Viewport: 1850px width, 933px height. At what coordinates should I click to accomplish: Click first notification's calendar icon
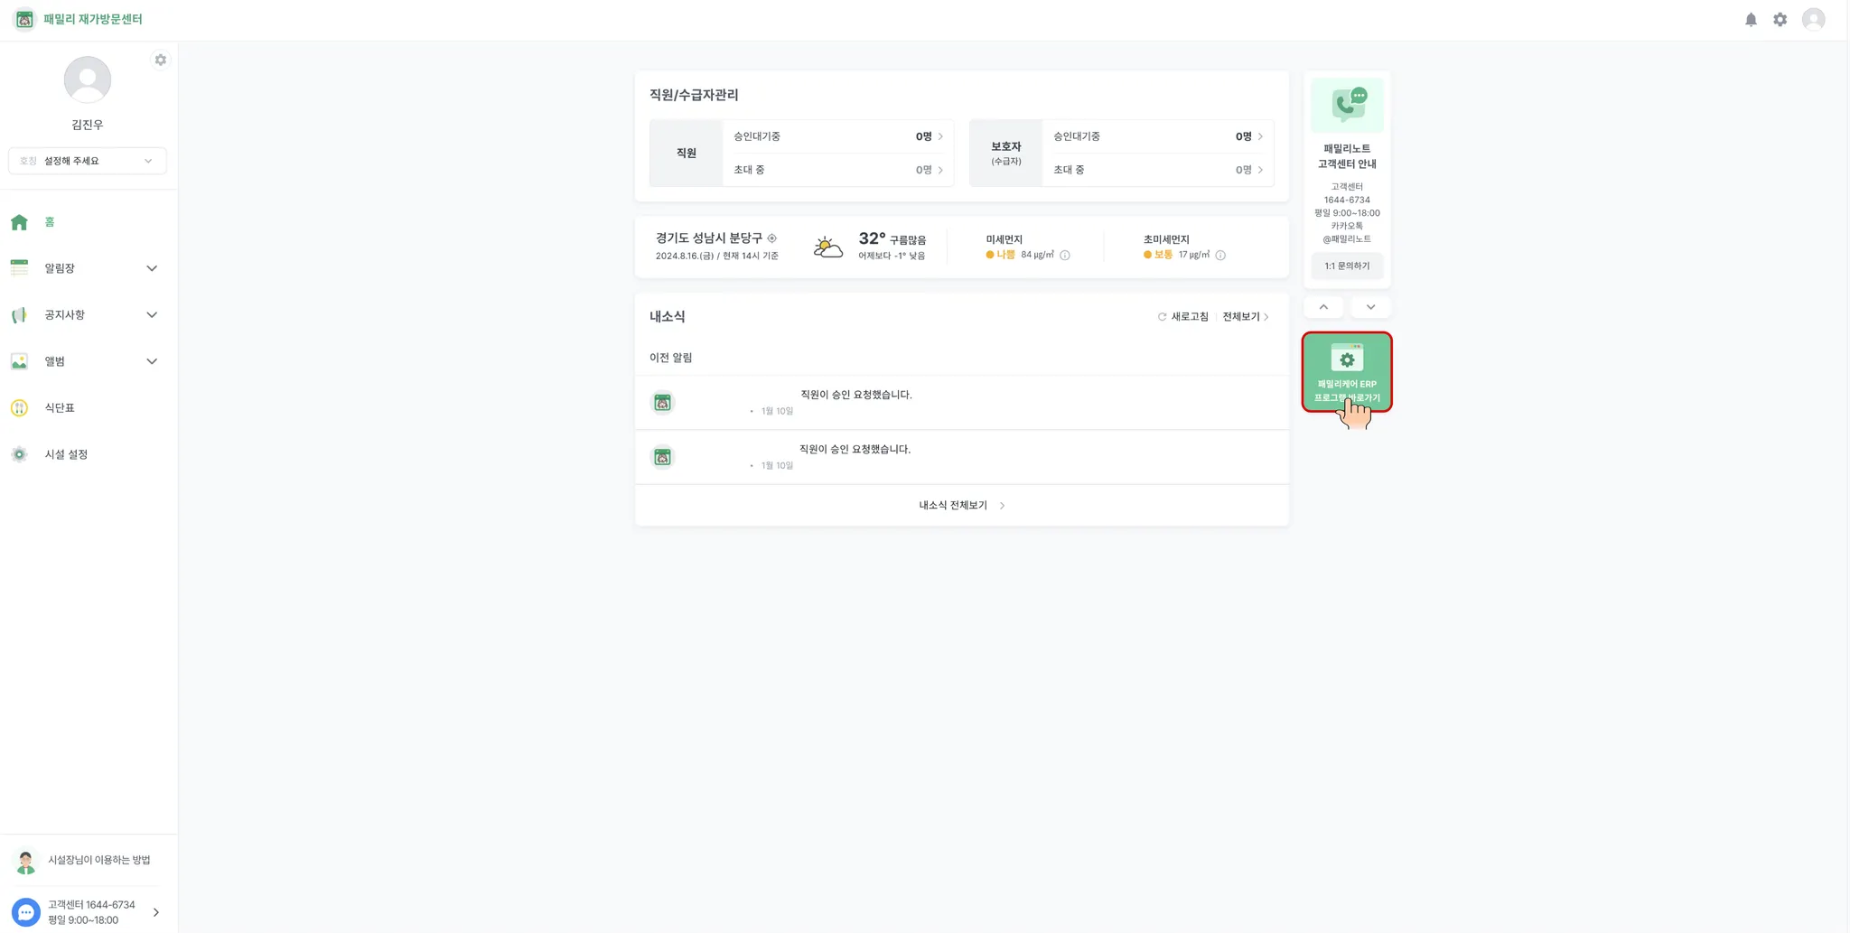click(x=662, y=403)
